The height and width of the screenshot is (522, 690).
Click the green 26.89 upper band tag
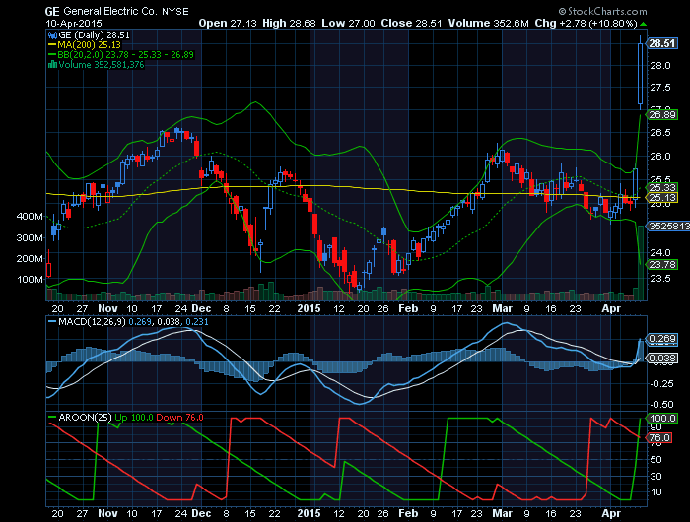[x=662, y=115]
